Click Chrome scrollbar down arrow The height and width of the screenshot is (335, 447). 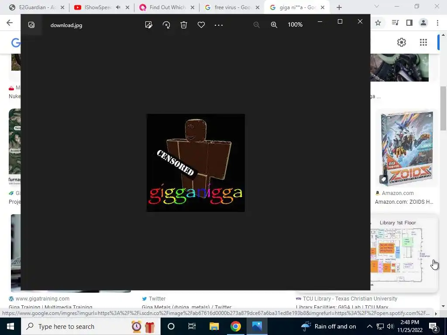pyautogui.click(x=444, y=306)
